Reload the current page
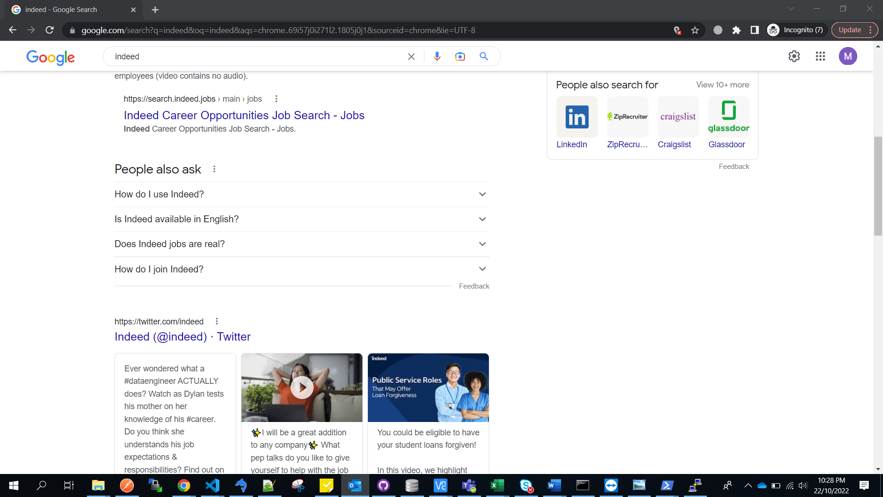The image size is (883, 497). [50, 30]
